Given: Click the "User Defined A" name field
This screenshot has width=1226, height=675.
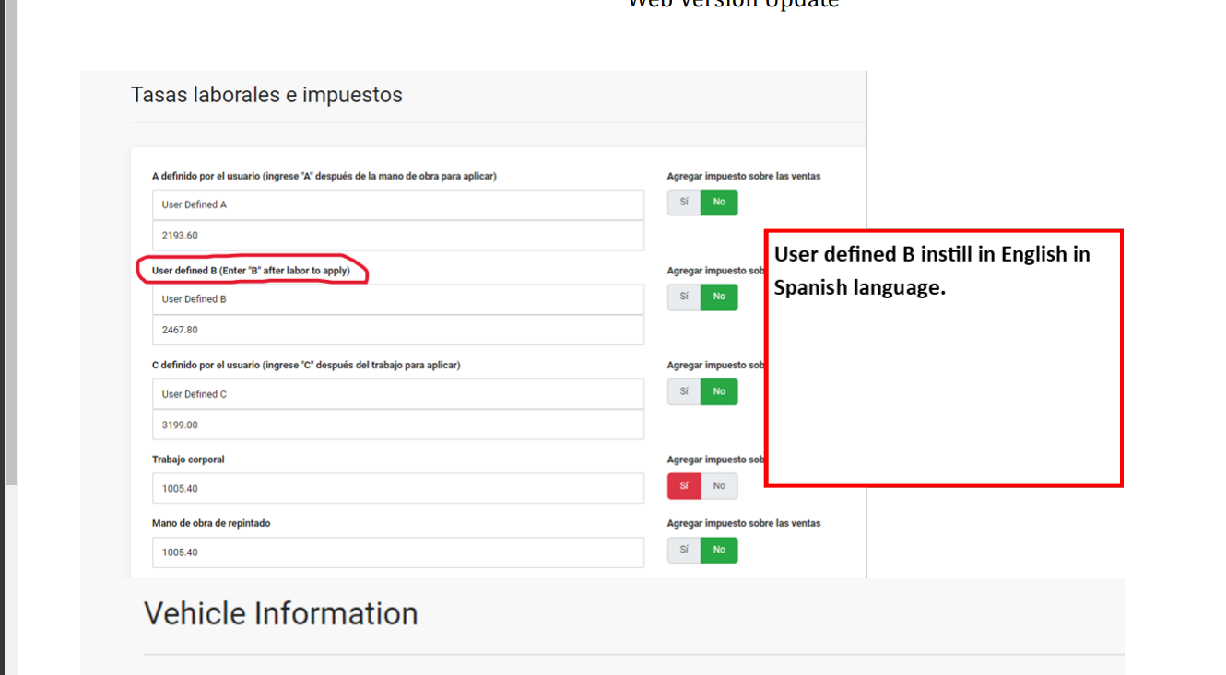Looking at the screenshot, I should [397, 204].
